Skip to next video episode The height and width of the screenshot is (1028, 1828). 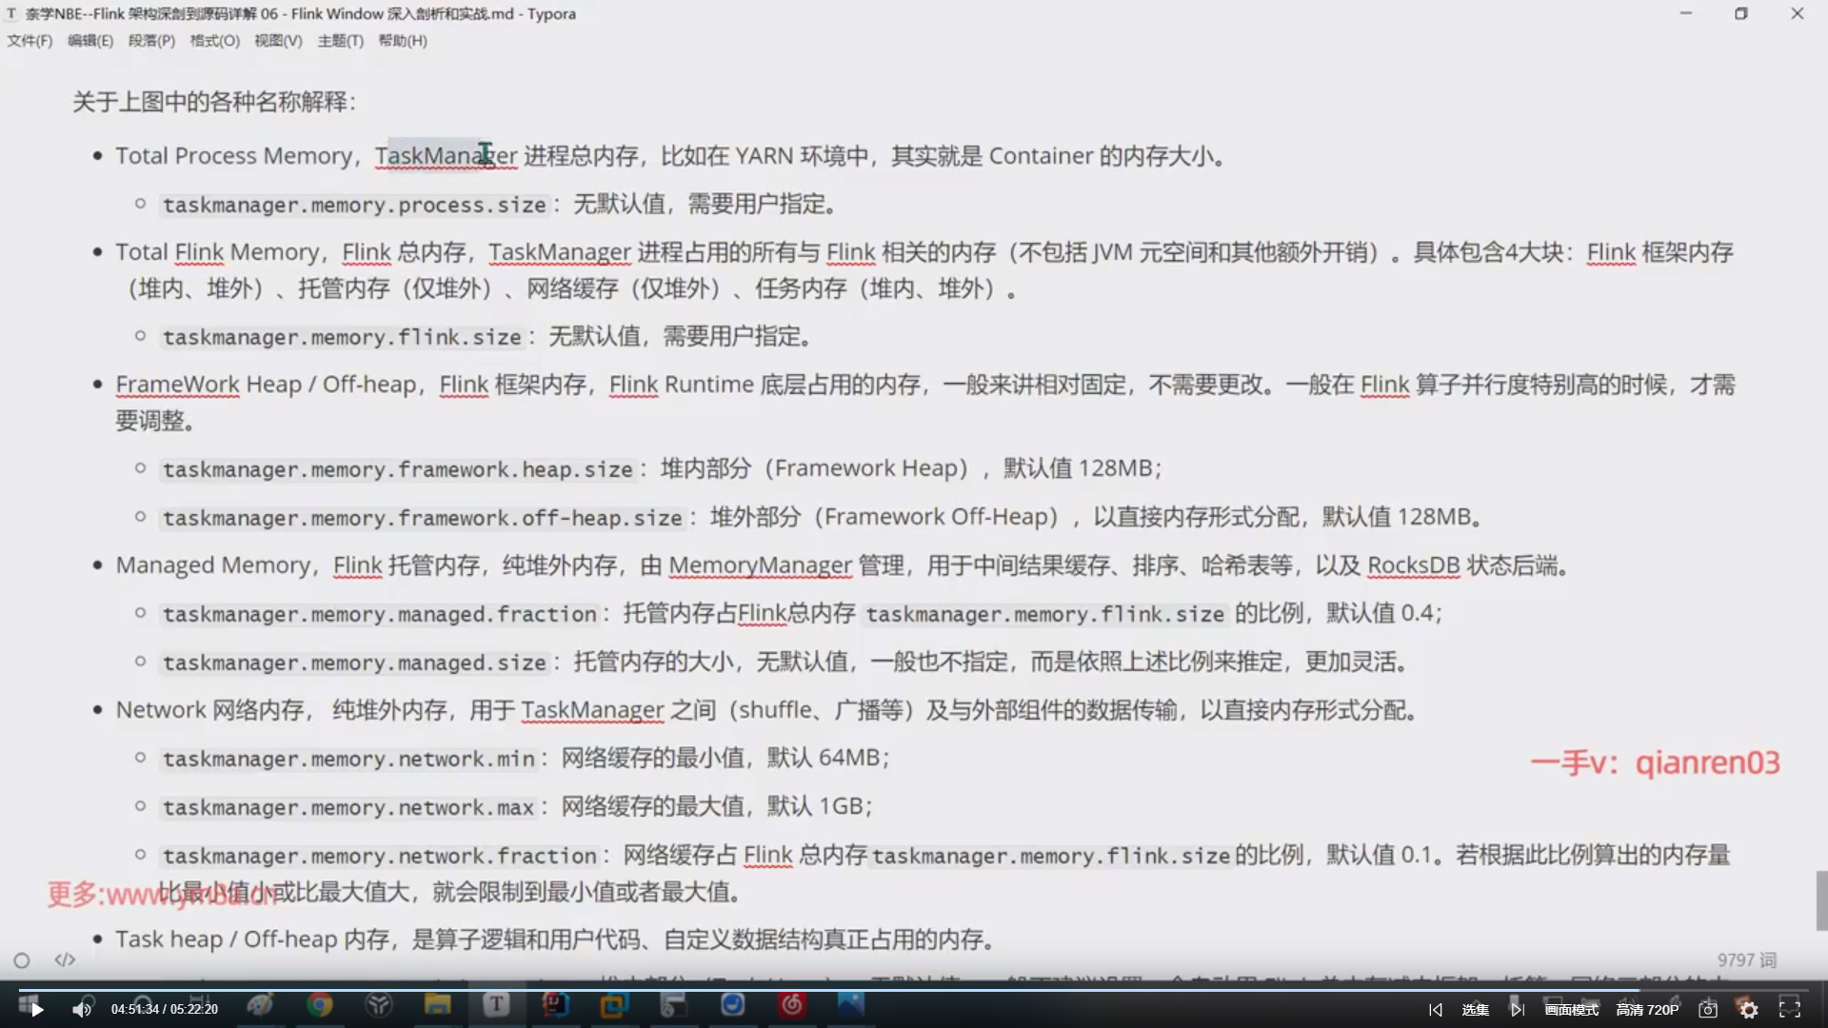pos(1518,1010)
